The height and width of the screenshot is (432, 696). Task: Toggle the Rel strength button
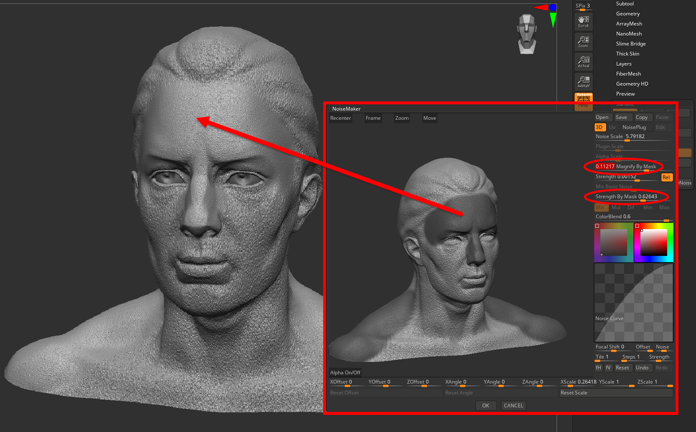(666, 177)
